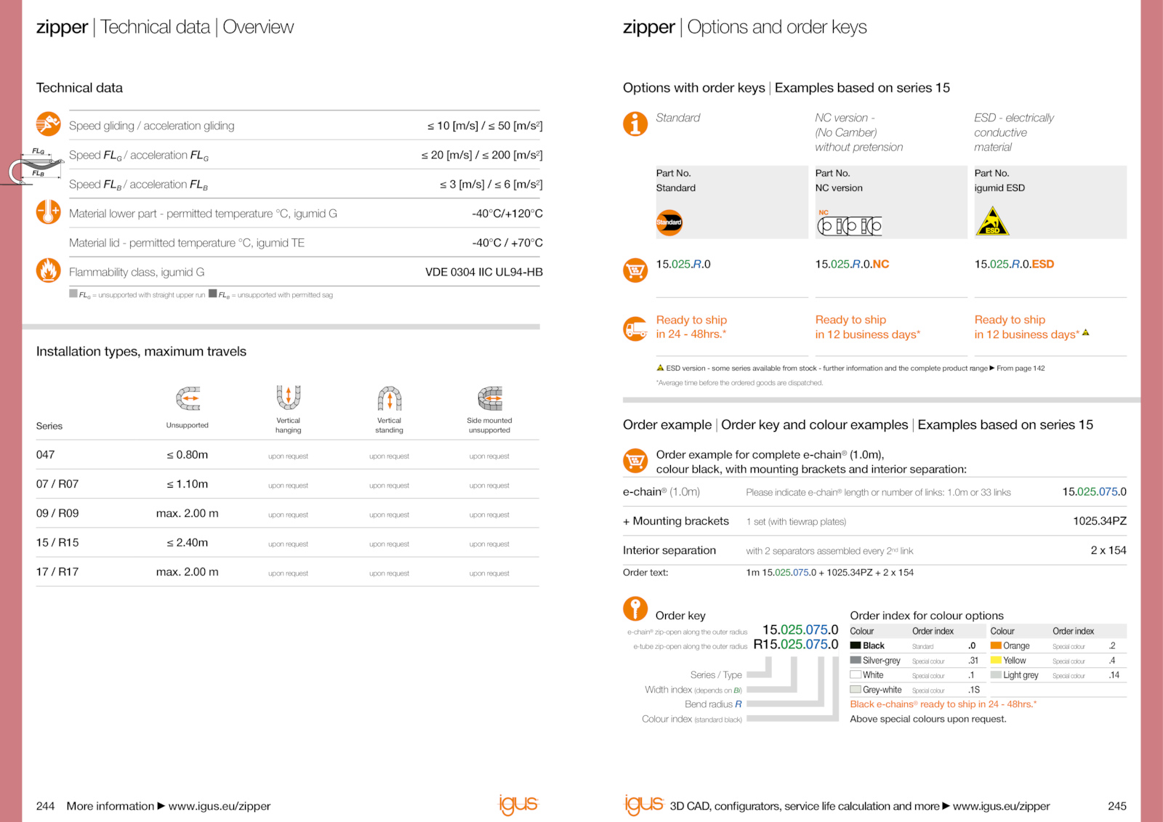Click the Side mounted unsupported icon
Viewport: 1163px width, 822px height.
[x=489, y=398]
